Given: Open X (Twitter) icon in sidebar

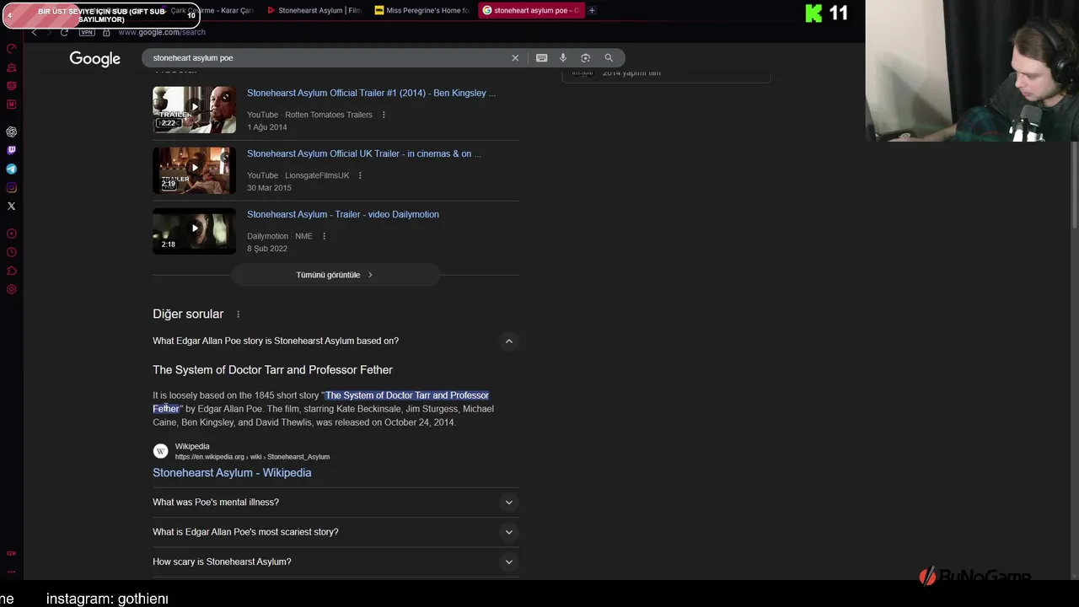Looking at the screenshot, I should tap(11, 206).
